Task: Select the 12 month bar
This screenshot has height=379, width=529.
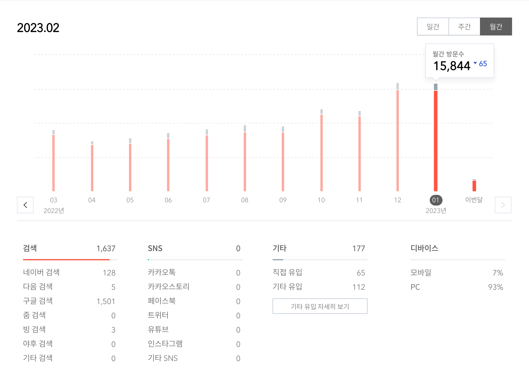Action: click(x=398, y=137)
